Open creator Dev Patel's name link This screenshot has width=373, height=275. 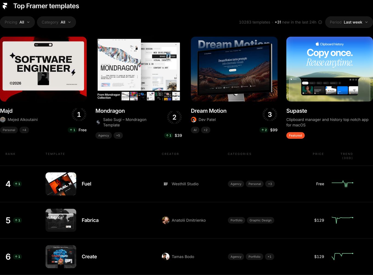pyautogui.click(x=207, y=120)
